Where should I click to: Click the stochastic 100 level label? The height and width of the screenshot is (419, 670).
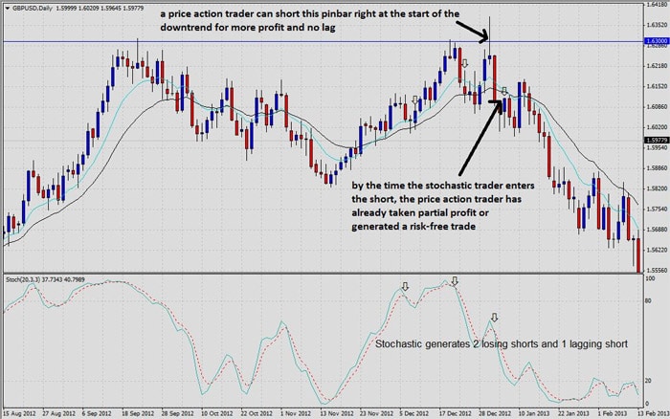[x=650, y=278]
